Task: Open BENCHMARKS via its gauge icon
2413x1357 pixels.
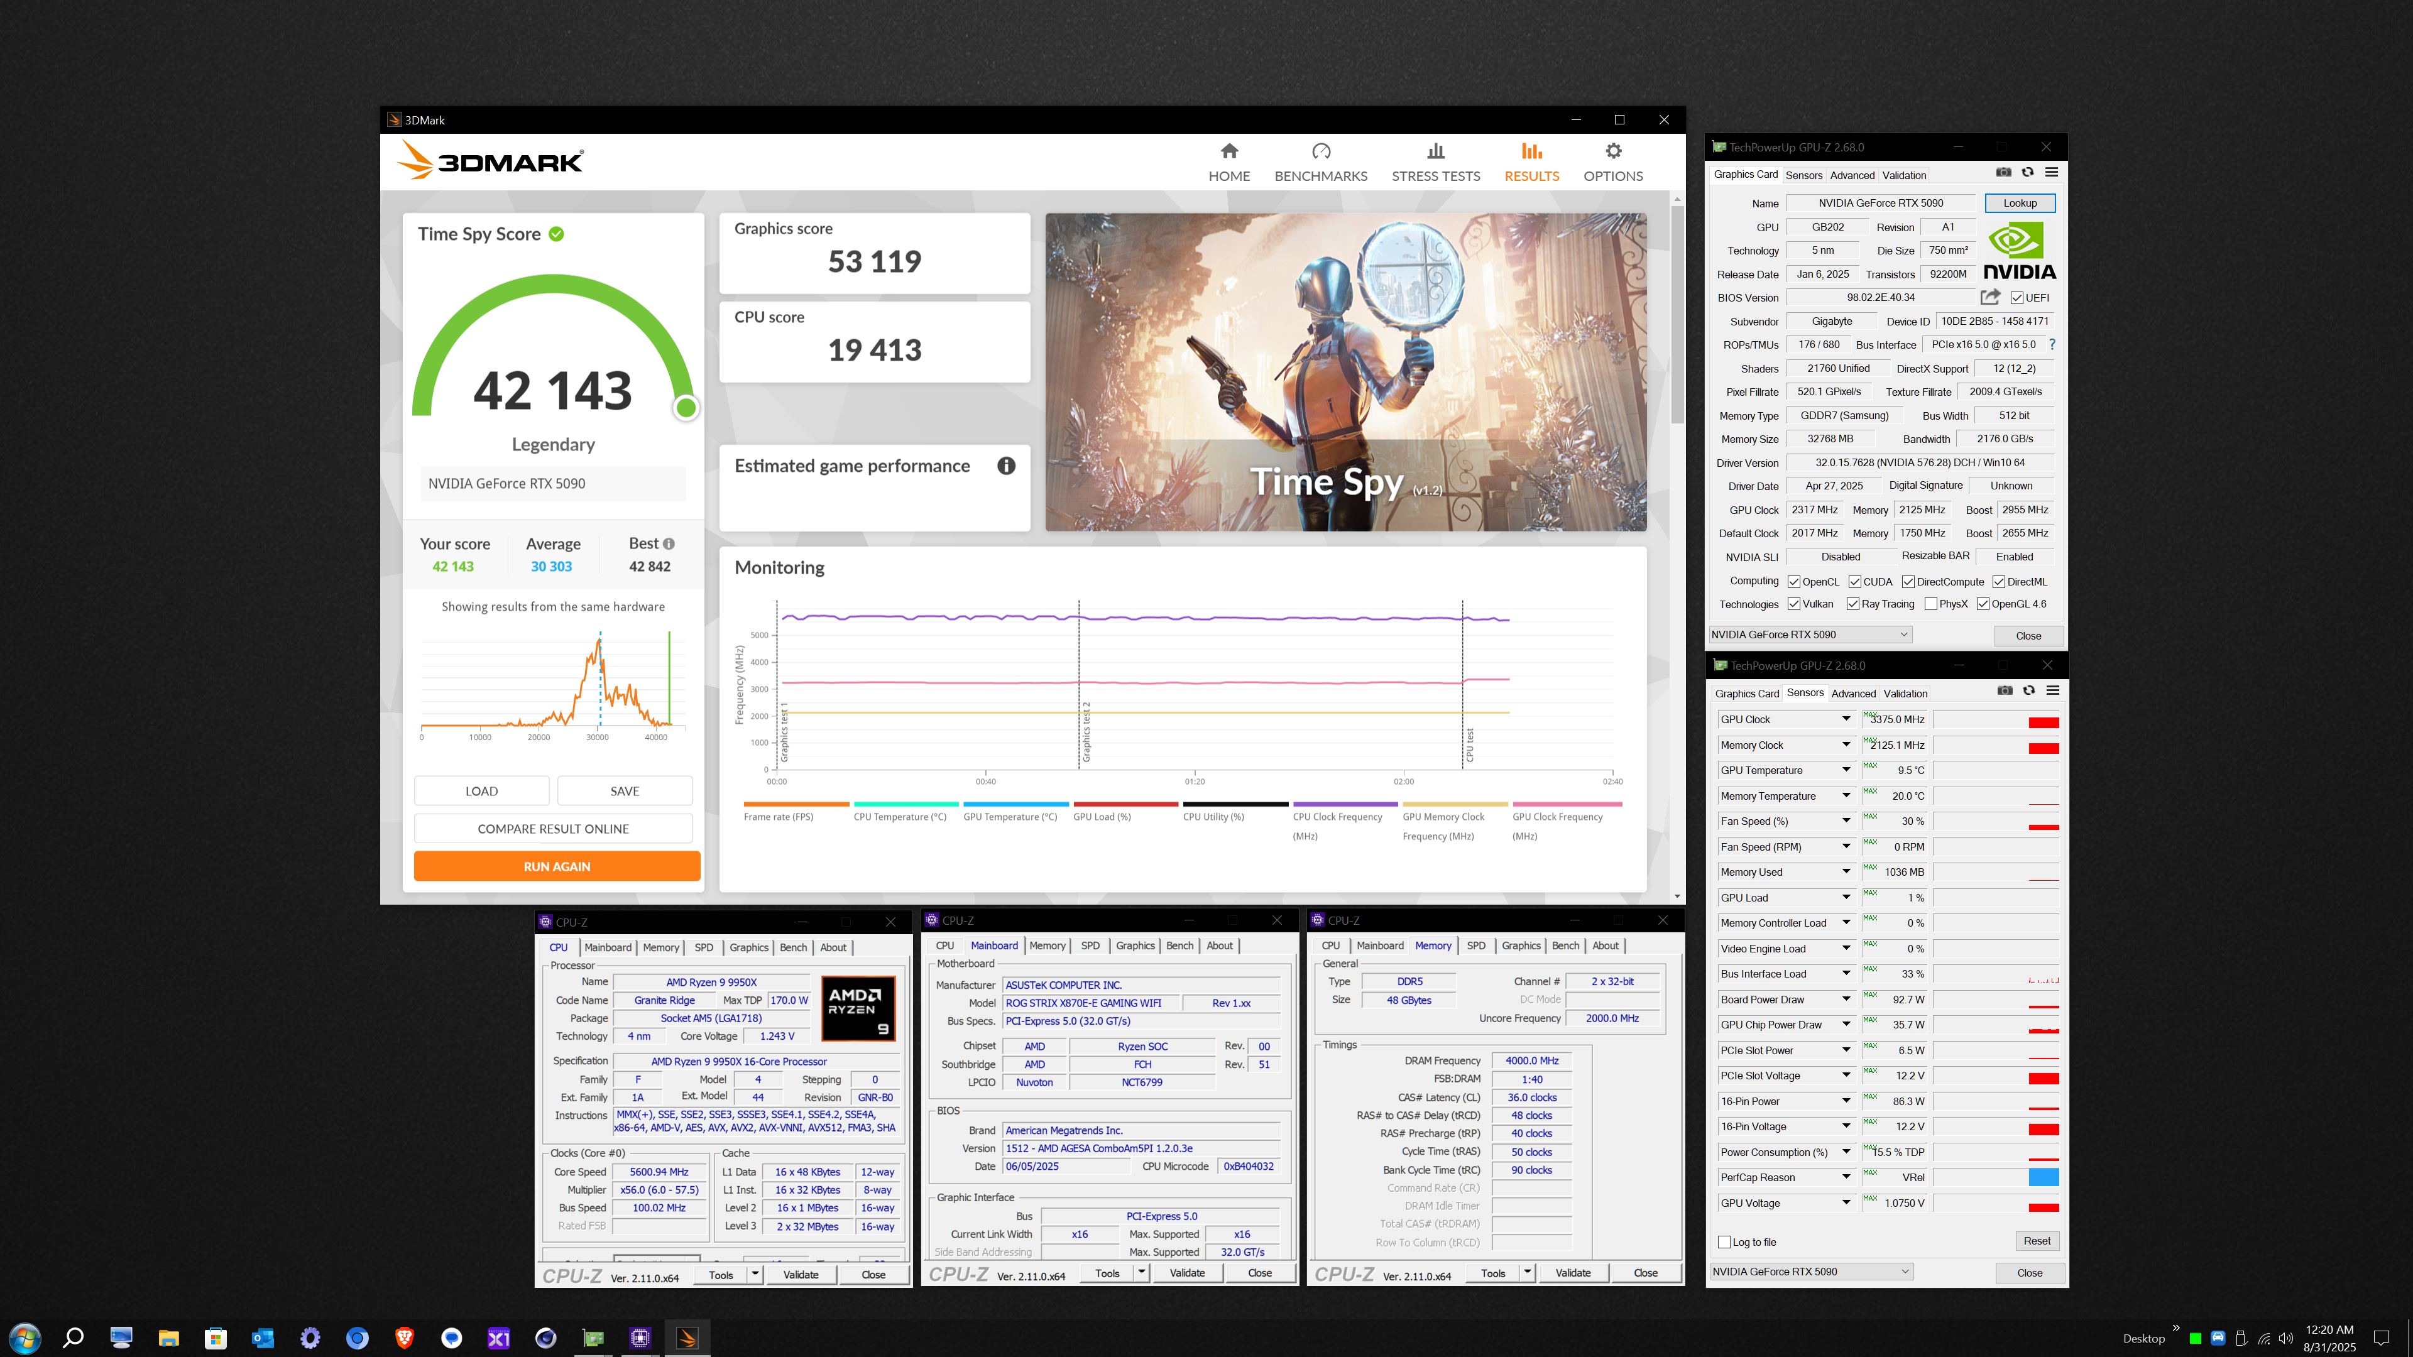Action: click(x=1321, y=151)
